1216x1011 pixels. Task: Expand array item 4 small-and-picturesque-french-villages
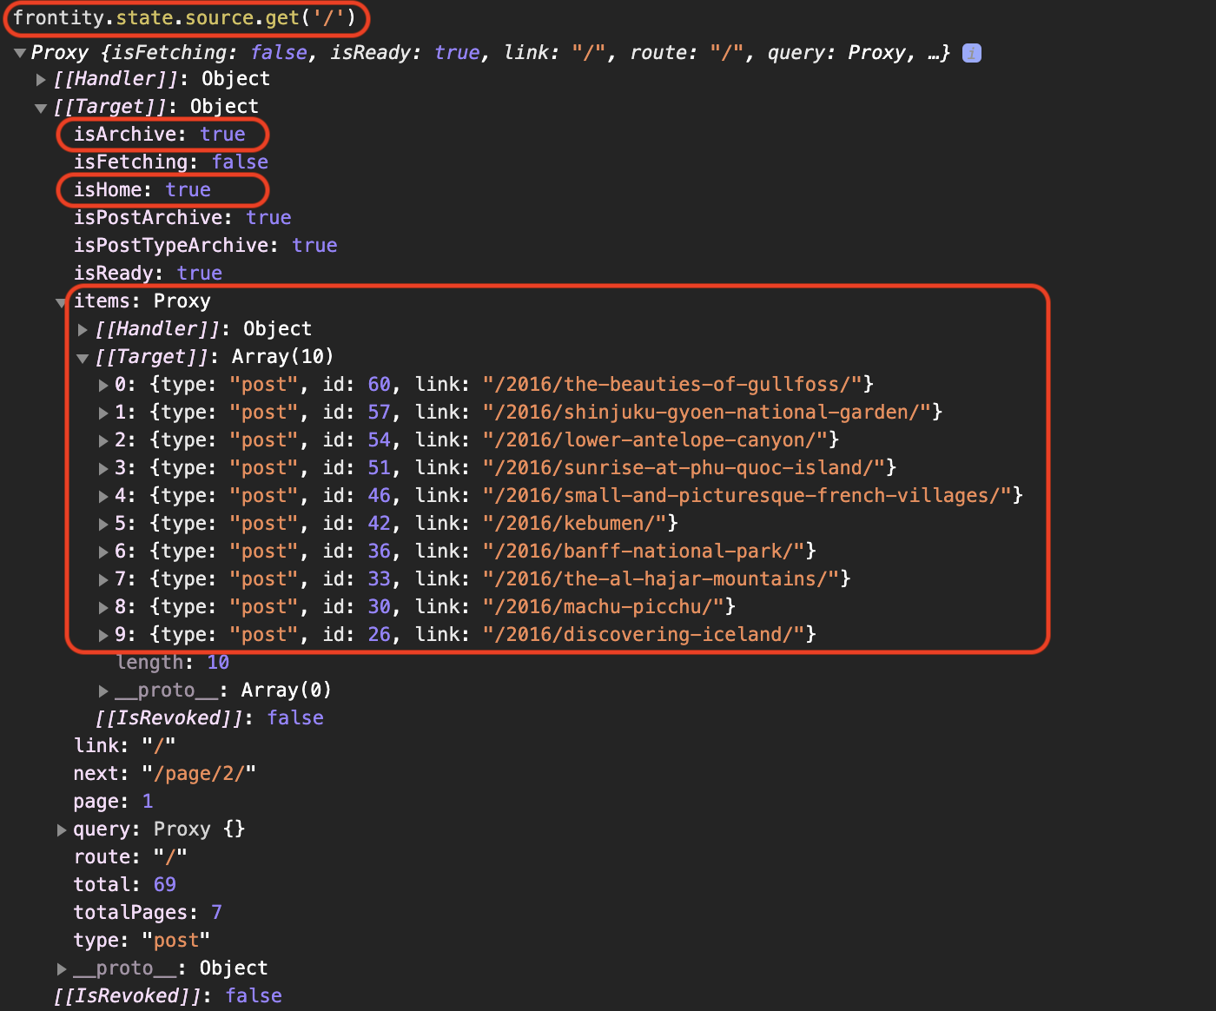(x=103, y=496)
